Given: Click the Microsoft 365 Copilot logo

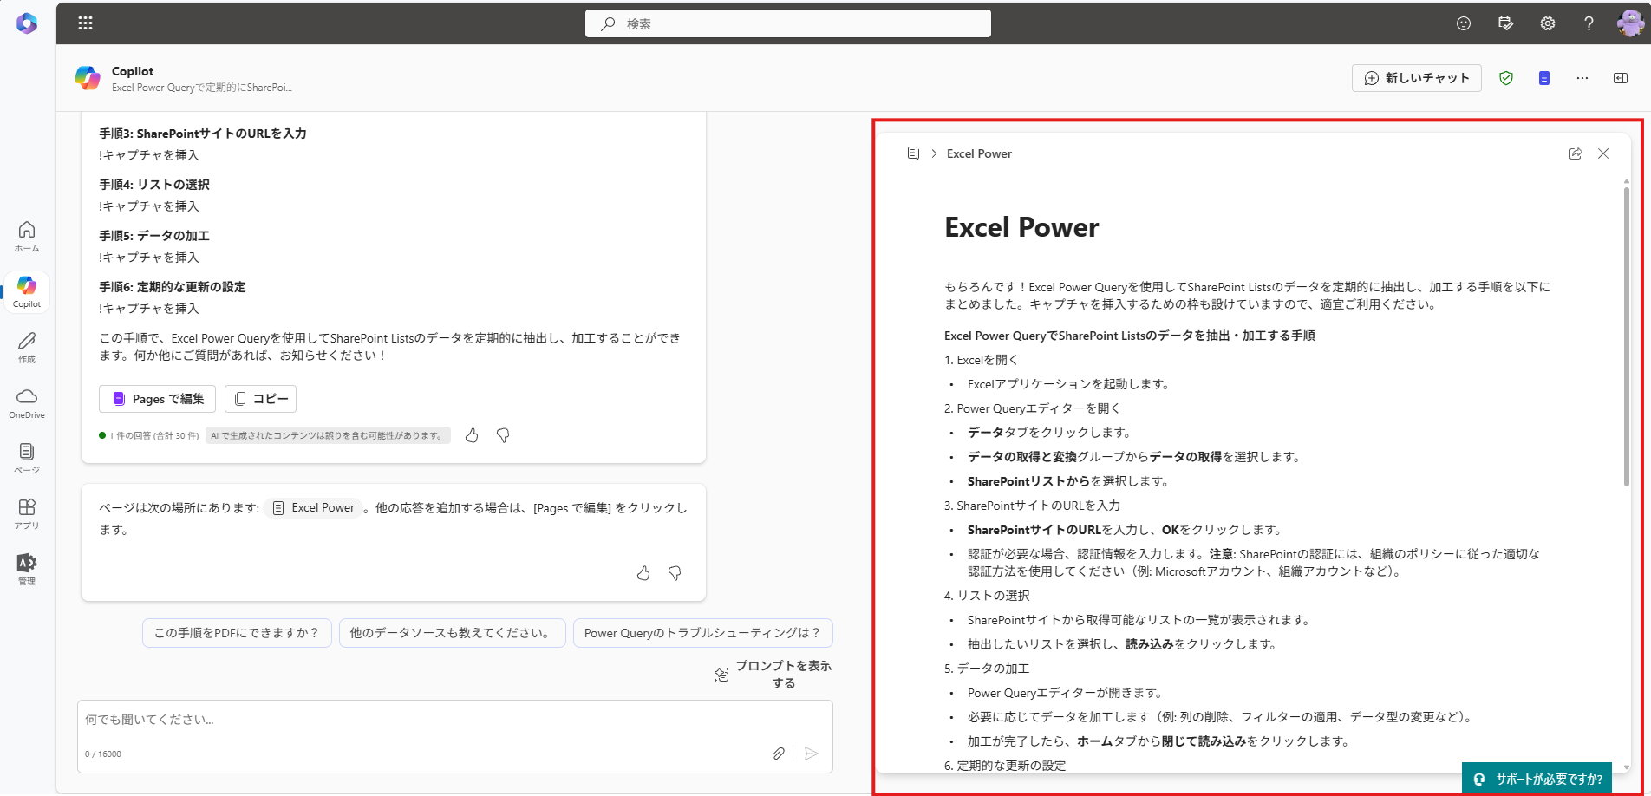Looking at the screenshot, I should coord(27,23).
